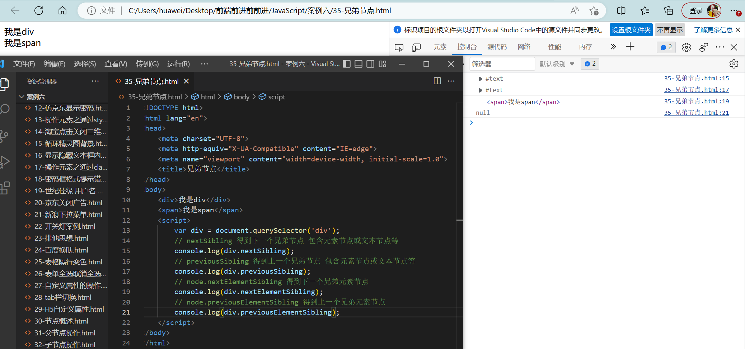Focus the 筛选器 filter input

coord(502,64)
